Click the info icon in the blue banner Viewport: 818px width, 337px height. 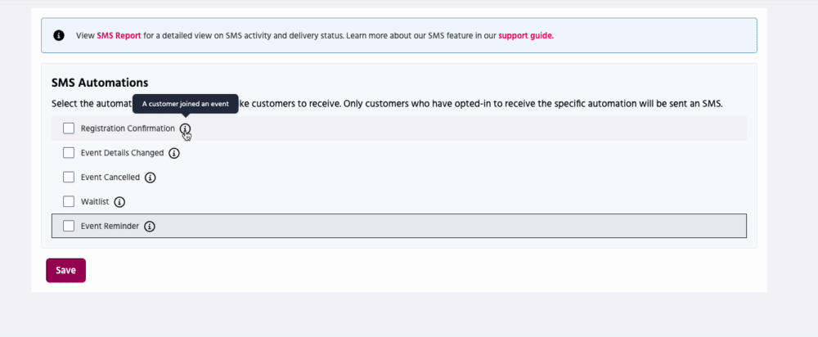coord(59,36)
